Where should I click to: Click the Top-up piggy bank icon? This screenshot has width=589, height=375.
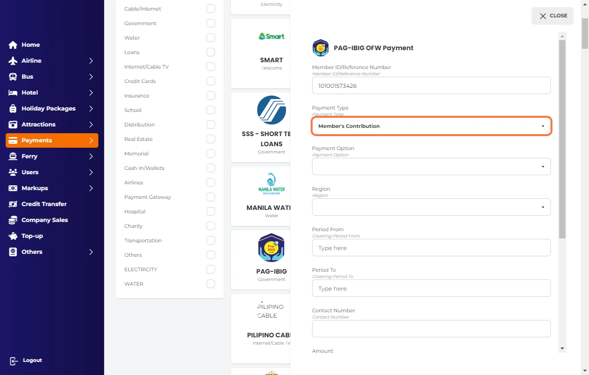(x=13, y=236)
